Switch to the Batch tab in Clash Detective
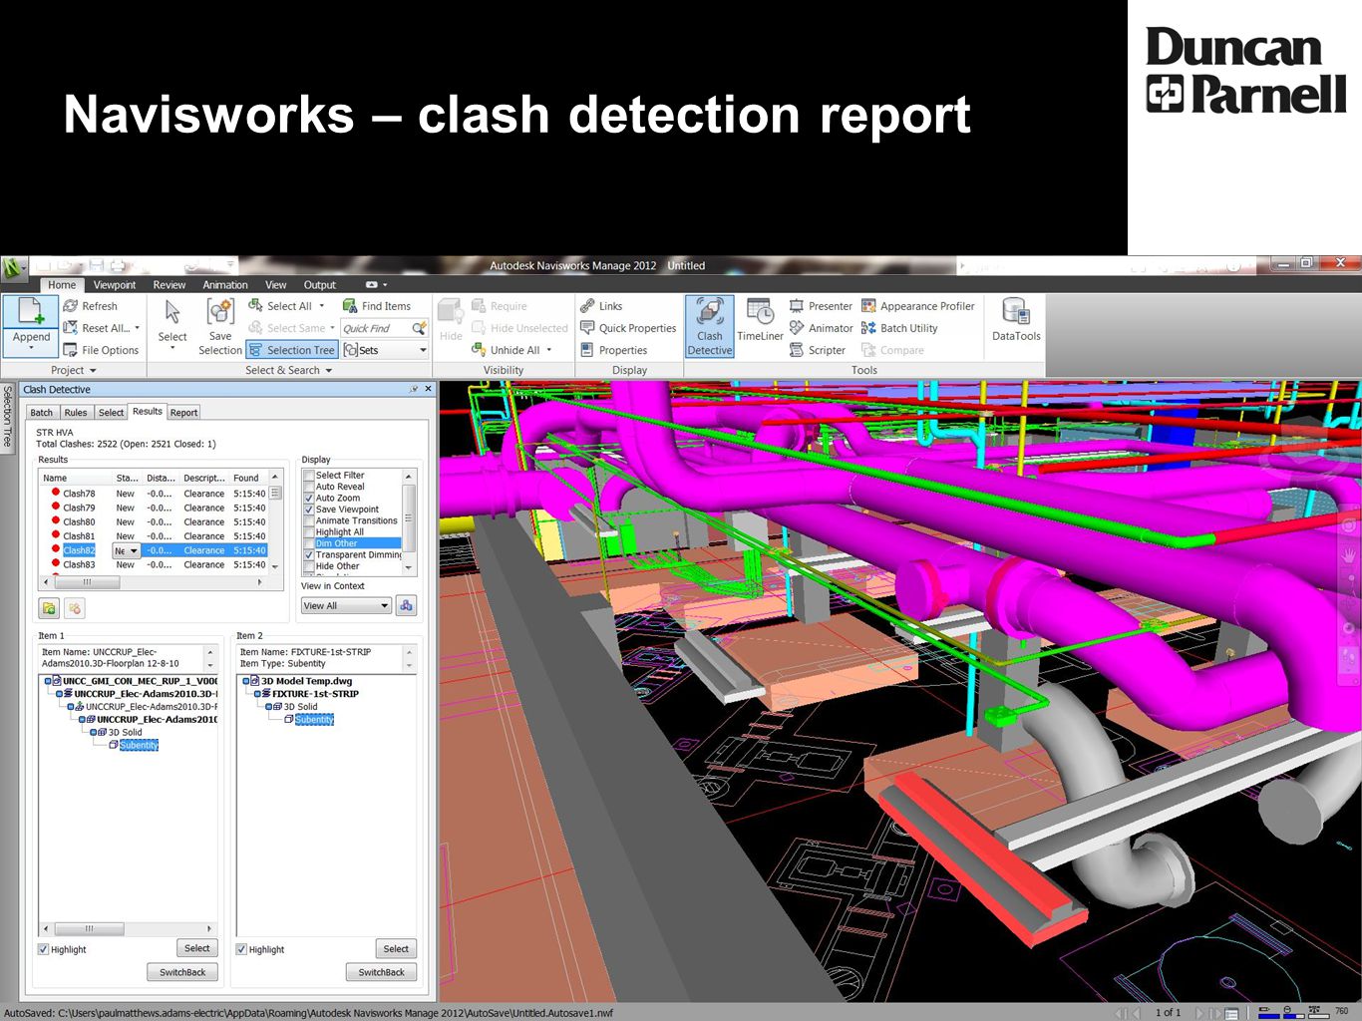Image resolution: width=1362 pixels, height=1021 pixels. (x=42, y=413)
